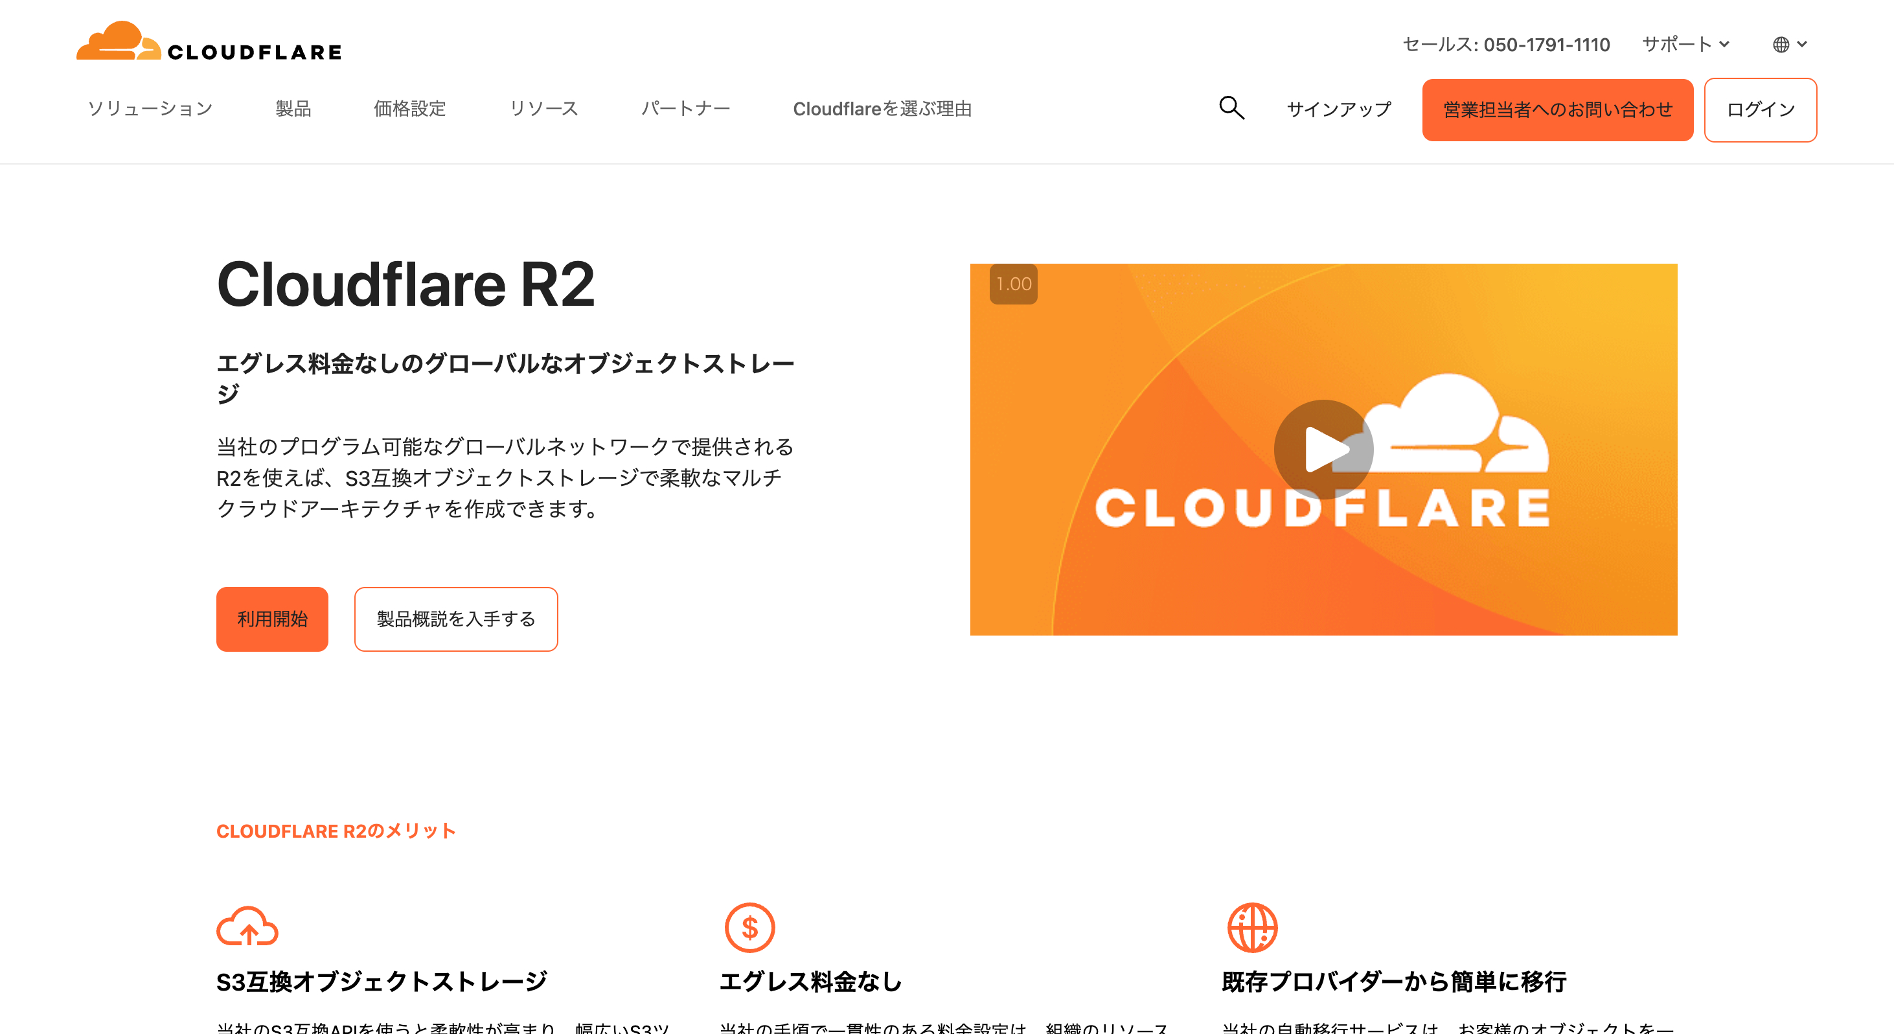This screenshot has height=1034, width=1894.
Task: Open the search magnifier icon
Action: tap(1231, 108)
